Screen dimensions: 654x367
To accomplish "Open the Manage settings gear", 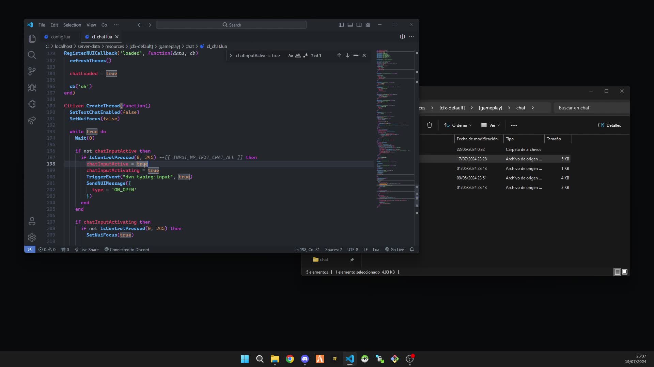I will click(x=32, y=238).
